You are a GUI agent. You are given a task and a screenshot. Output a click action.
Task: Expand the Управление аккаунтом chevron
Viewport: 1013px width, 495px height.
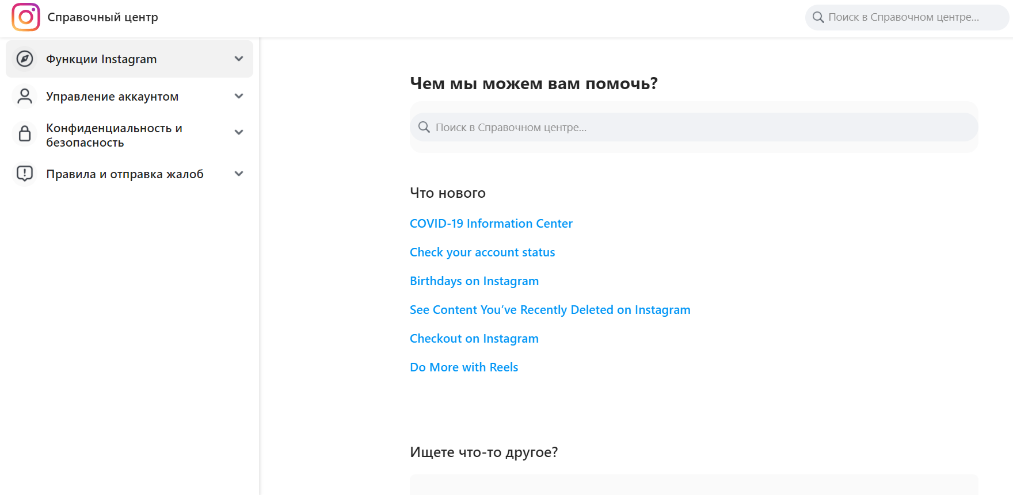[239, 96]
